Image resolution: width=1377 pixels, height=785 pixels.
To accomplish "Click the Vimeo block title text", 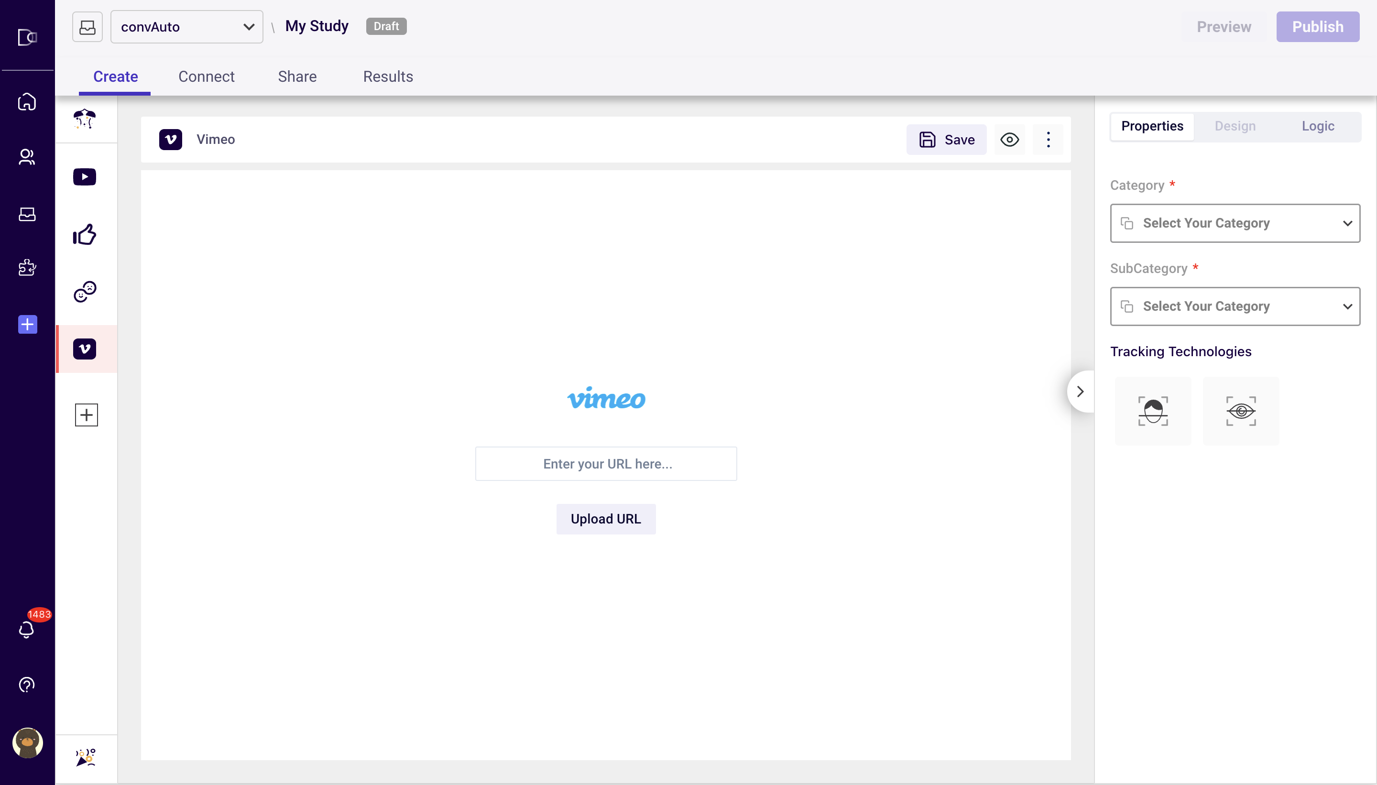I will pos(216,140).
